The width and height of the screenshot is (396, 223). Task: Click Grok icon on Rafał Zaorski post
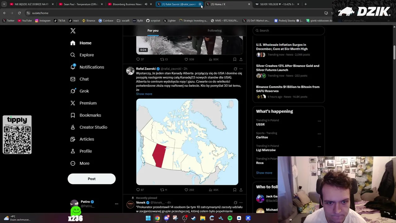click(235, 69)
